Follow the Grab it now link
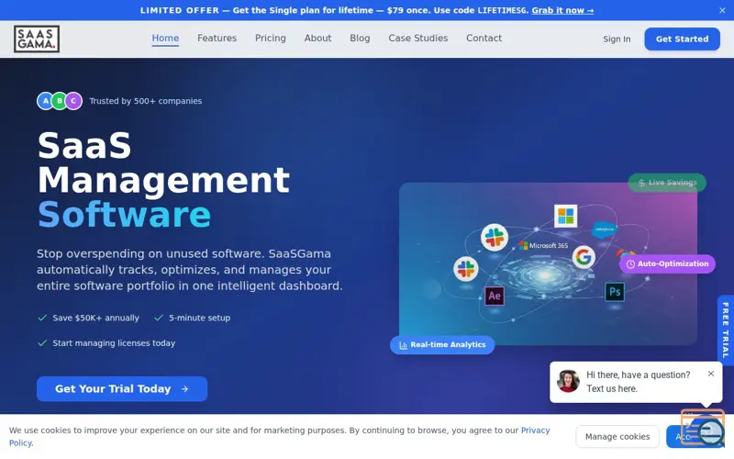 click(x=562, y=10)
